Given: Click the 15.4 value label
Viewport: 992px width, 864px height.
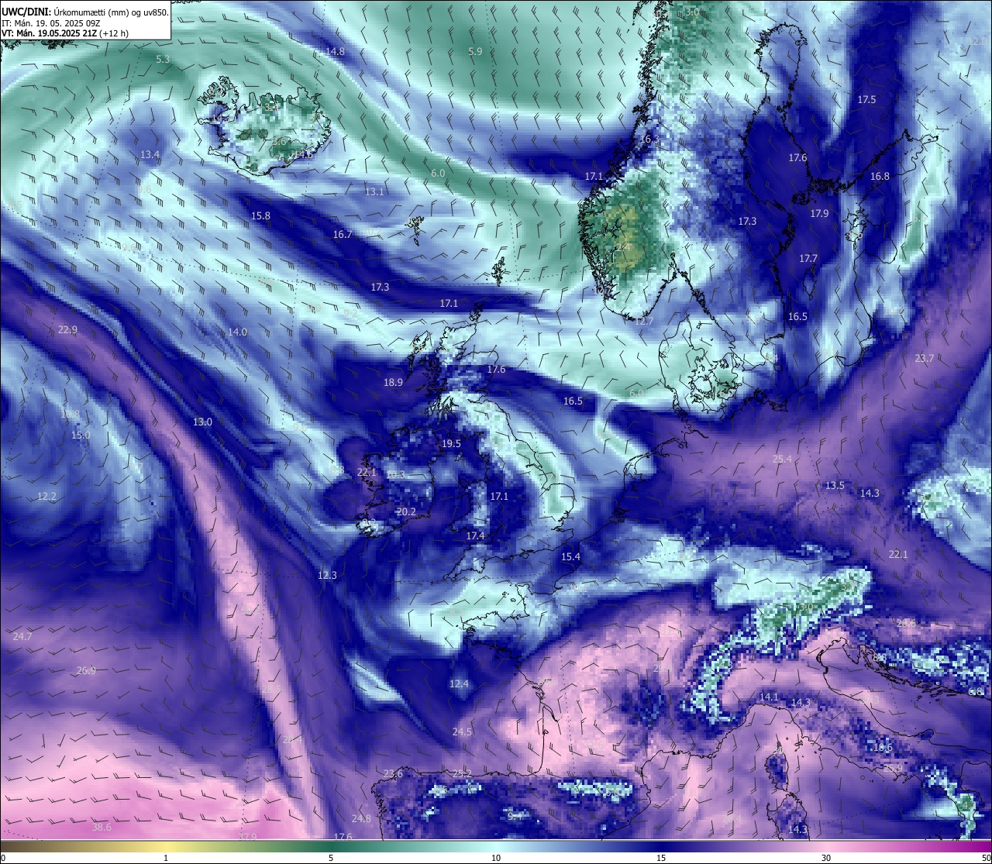Looking at the screenshot, I should coord(570,556).
